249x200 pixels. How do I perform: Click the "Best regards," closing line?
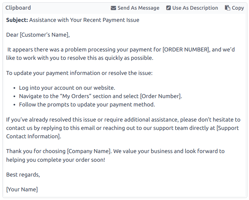[x=23, y=175]
